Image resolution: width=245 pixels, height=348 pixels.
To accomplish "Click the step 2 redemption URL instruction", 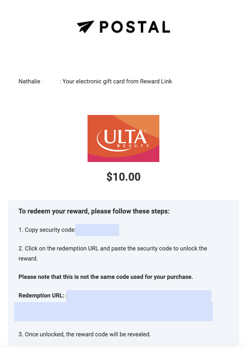I will [113, 249].
